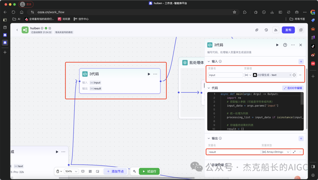Clear the 2分镜生成 - text reference

290,75
